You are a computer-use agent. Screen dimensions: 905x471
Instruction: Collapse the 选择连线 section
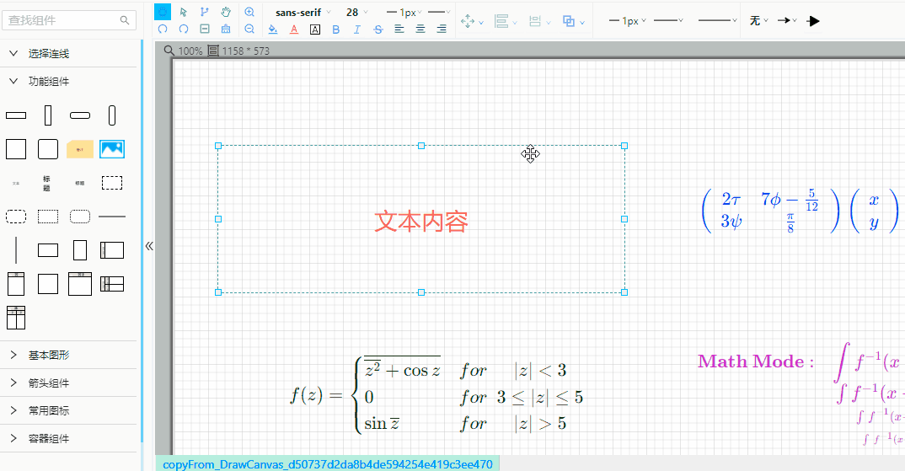coord(69,54)
